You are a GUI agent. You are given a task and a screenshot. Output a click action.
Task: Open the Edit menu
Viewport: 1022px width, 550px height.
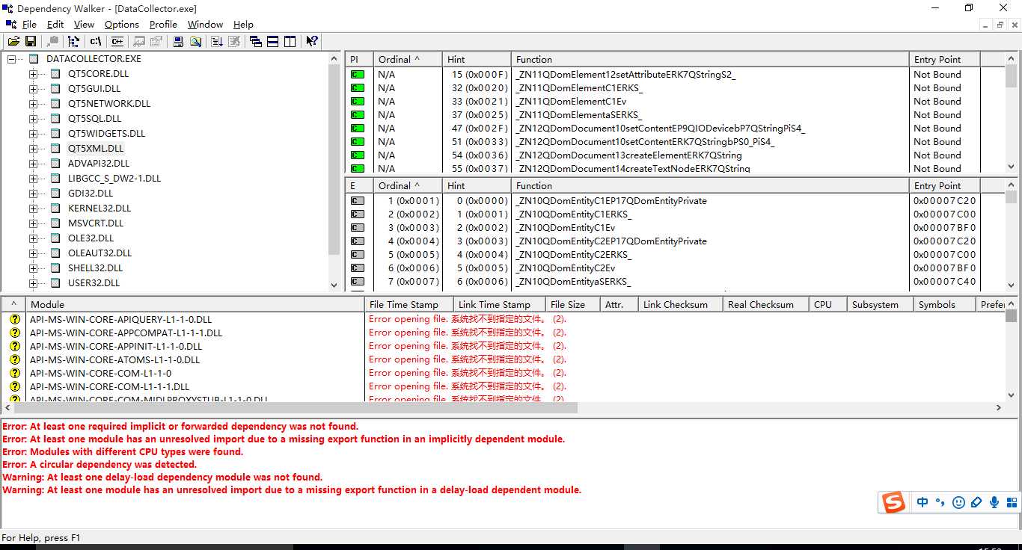pos(55,25)
